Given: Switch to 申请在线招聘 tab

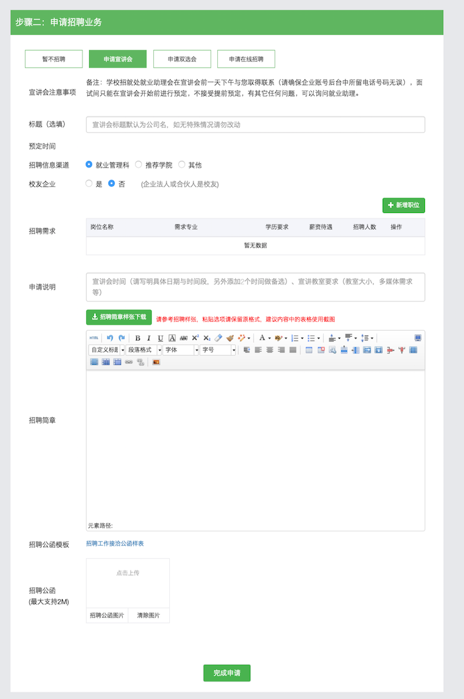Looking at the screenshot, I should (x=246, y=59).
